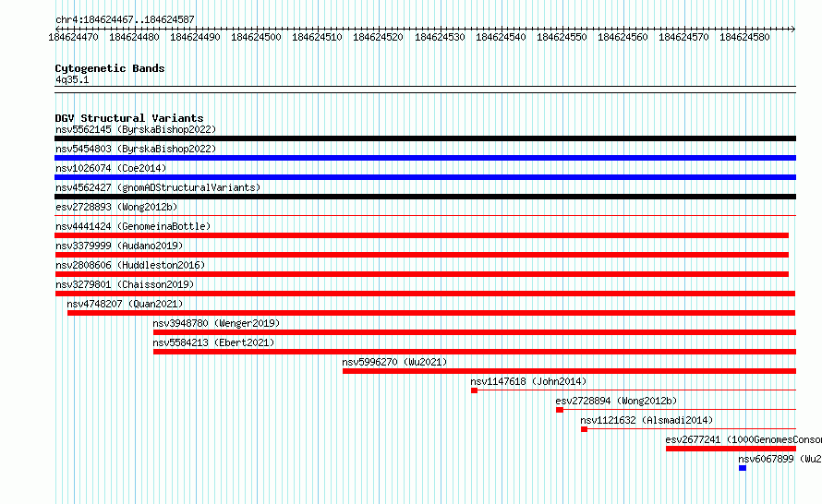Click the 184624500 ruler position
Image resolution: width=822 pixels, height=504 pixels.
[257, 37]
